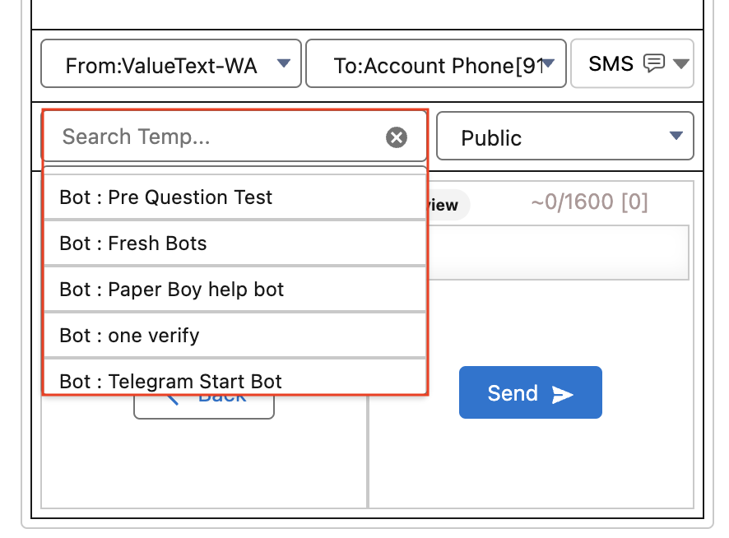Screen dimensions: 729x538
Task: Click the message text box under the counter
Action: pos(560,253)
